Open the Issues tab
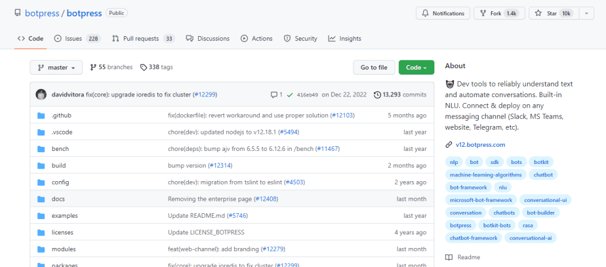Screen dimensions: 606x267 [78, 38]
